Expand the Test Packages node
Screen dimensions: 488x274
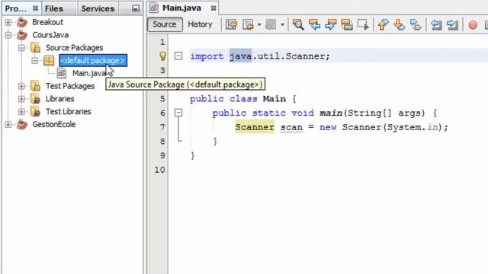21,86
